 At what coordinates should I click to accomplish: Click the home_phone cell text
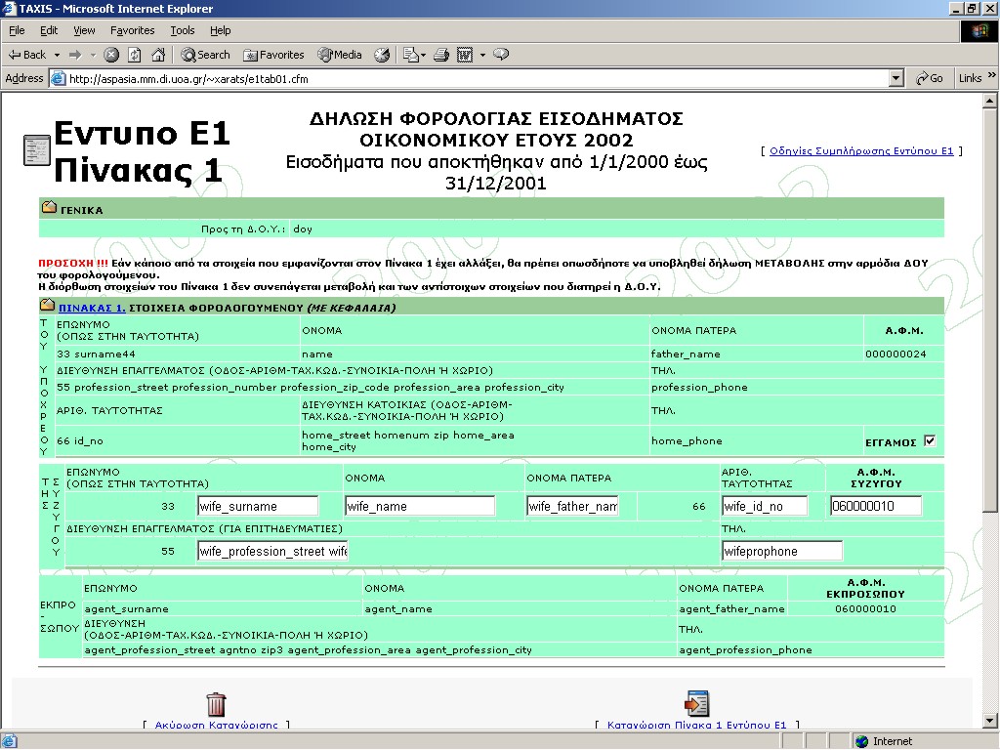coord(687,441)
